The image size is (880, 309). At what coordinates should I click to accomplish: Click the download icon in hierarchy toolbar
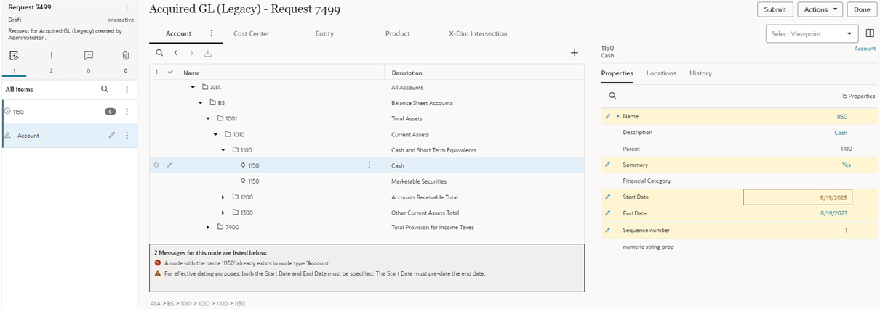(208, 53)
